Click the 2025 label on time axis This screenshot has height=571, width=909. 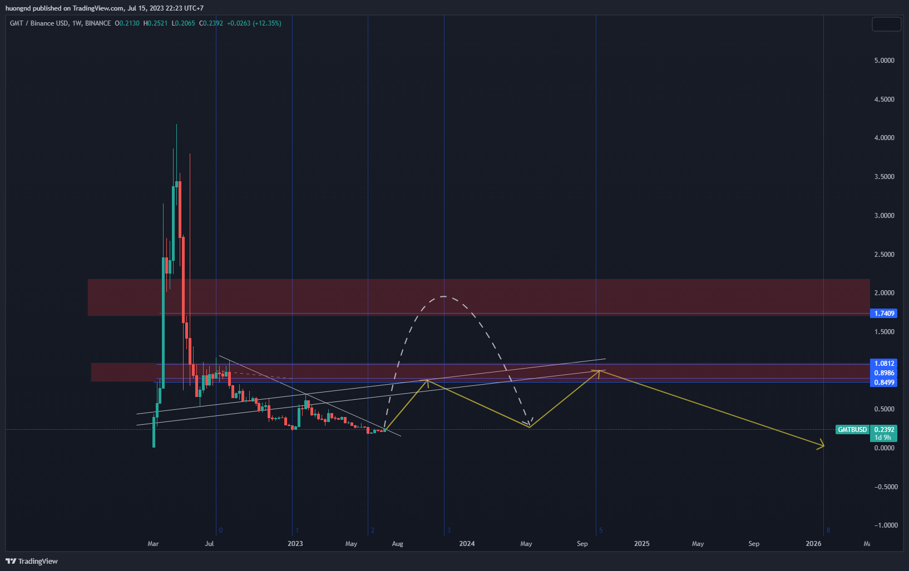pyautogui.click(x=642, y=544)
